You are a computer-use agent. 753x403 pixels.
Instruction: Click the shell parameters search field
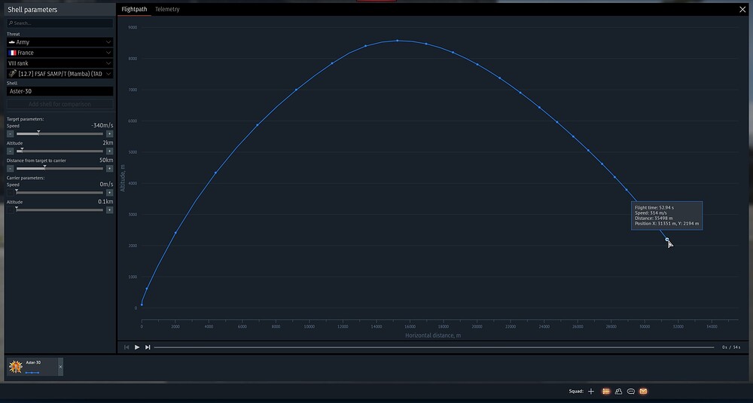(x=60, y=23)
